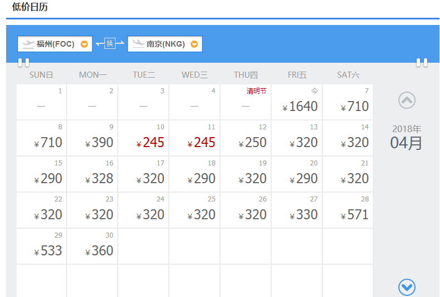Pick April 9 fare ¥390
Screen dimensions: 440x297
coord(92,138)
